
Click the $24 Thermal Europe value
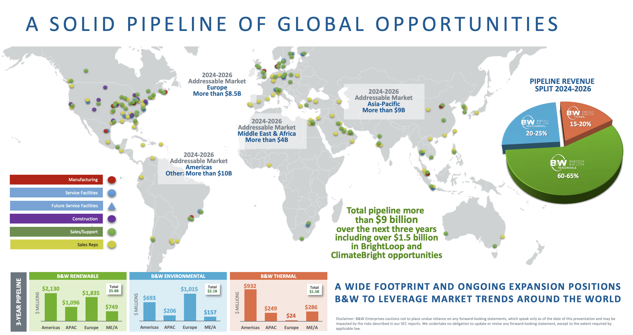[x=291, y=316]
